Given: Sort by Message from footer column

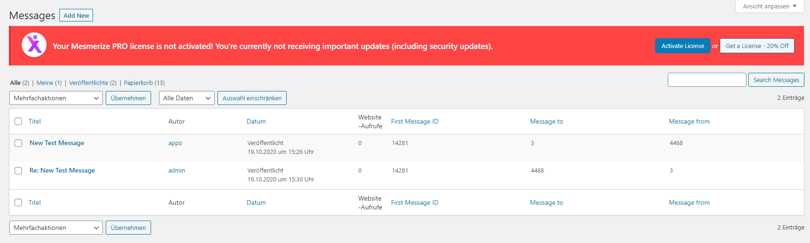Looking at the screenshot, I should [x=689, y=202].
